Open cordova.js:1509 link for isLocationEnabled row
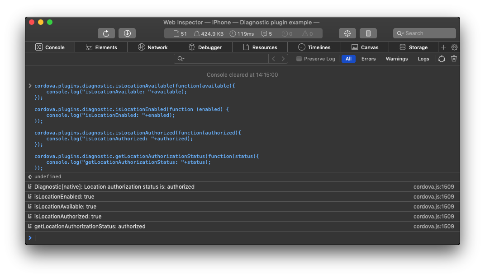The image size is (485, 278). (434, 197)
